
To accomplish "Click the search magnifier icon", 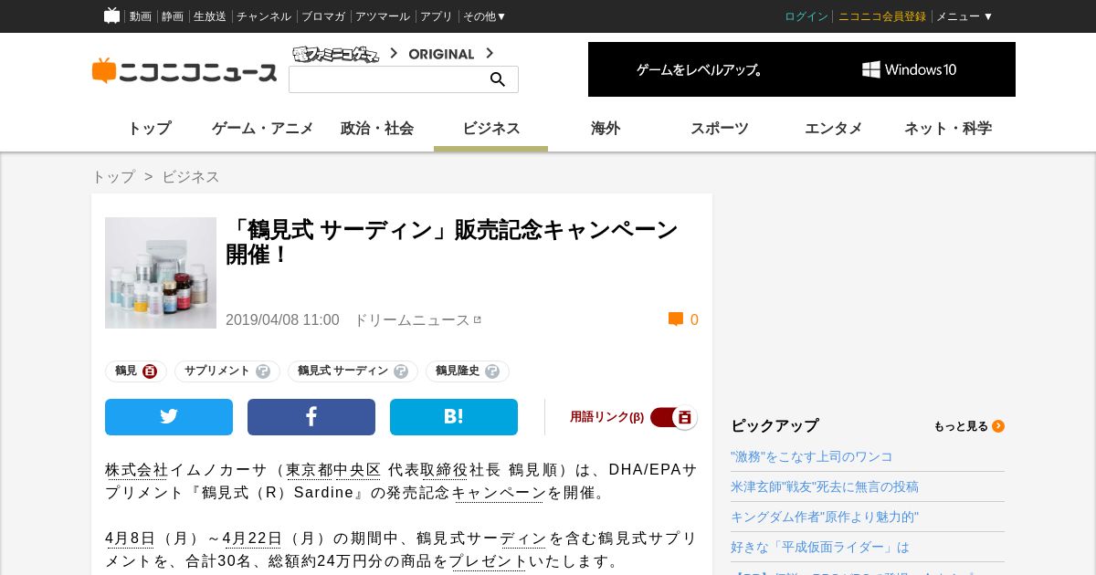I will pos(498,79).
